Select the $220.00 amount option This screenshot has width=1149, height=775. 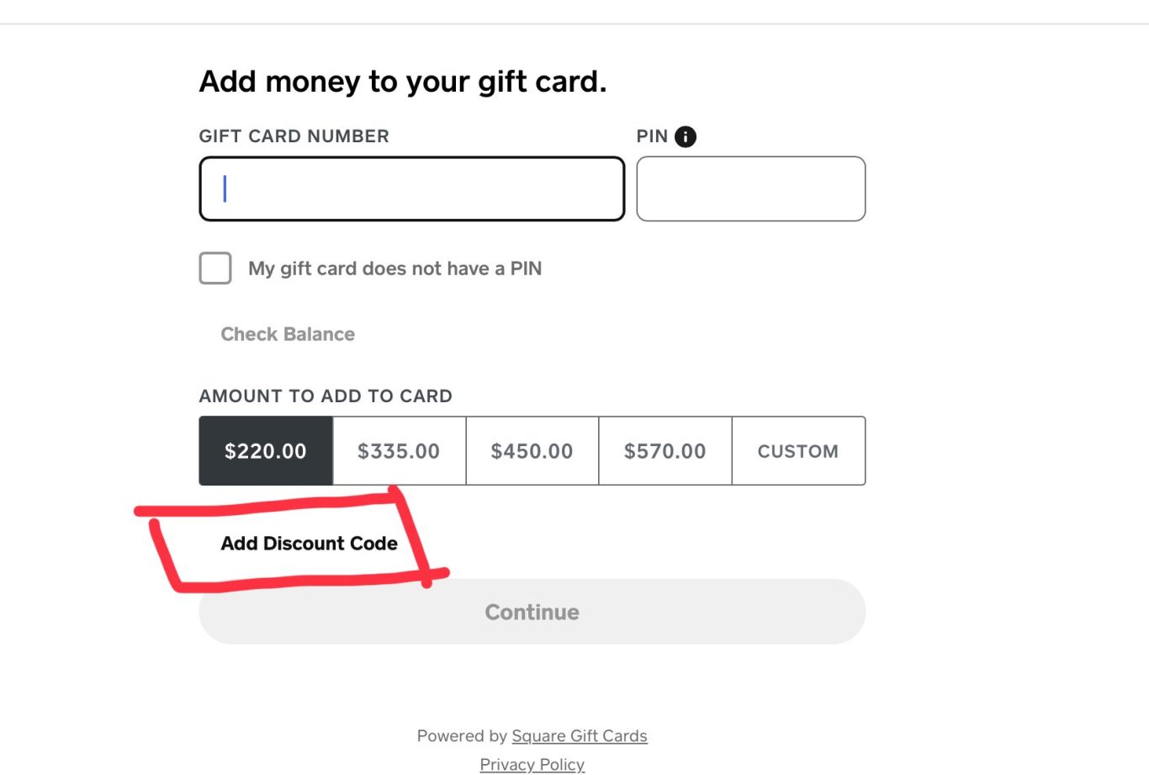(x=266, y=451)
